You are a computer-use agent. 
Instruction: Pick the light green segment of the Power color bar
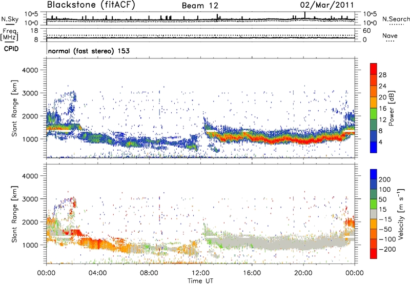click(x=374, y=114)
